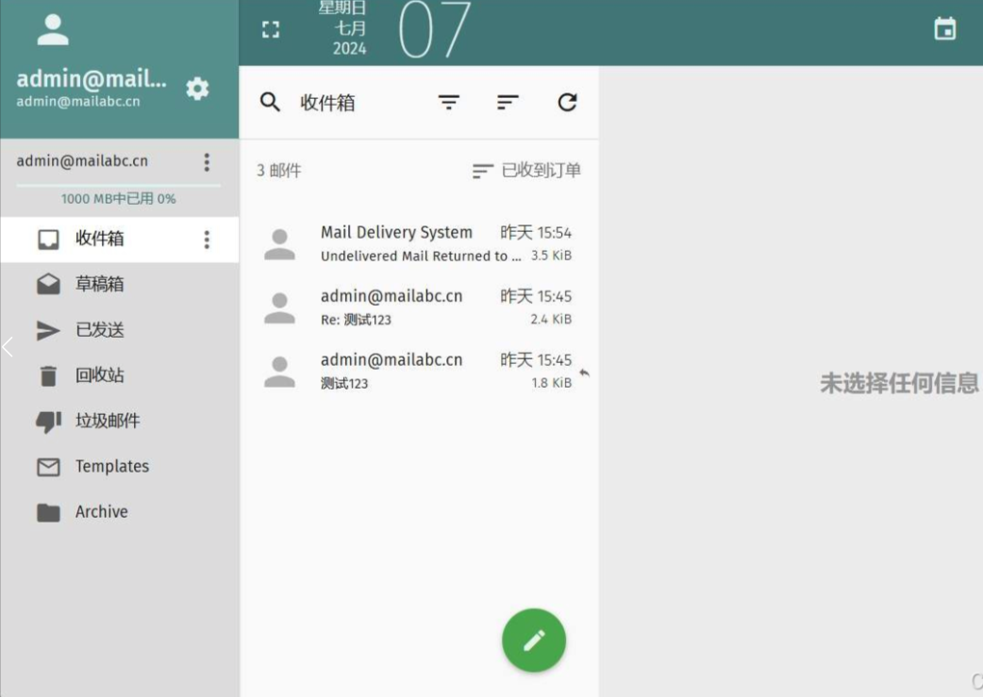The width and height of the screenshot is (983, 697).
Task: Refresh the inbox mail list
Action: coord(567,103)
